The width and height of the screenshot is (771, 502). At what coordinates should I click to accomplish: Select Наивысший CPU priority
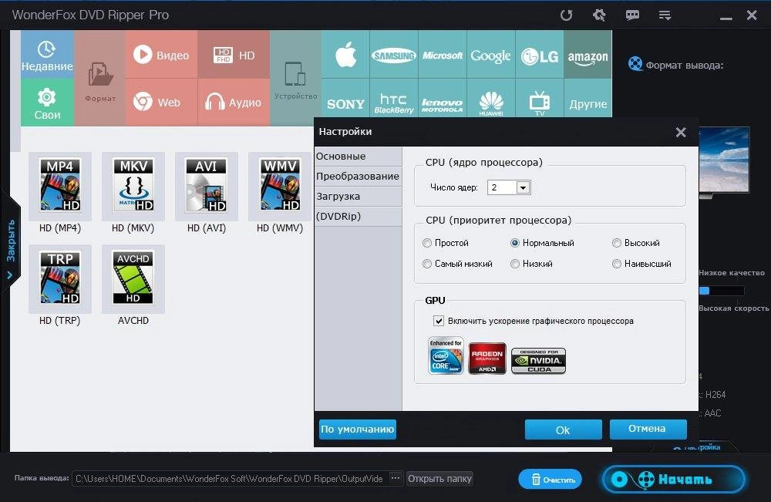point(641,264)
